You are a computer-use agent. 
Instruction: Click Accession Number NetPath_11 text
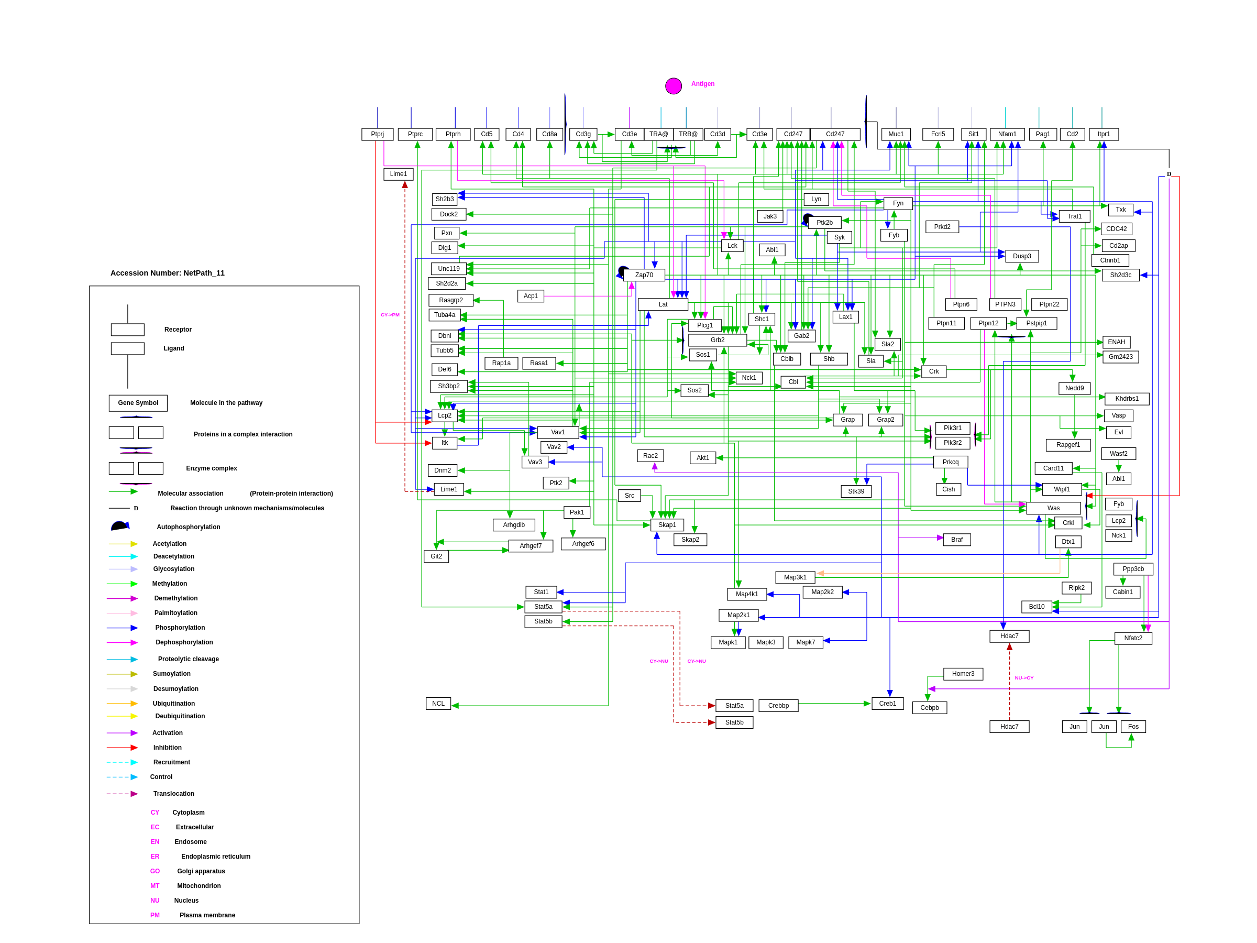(167, 273)
